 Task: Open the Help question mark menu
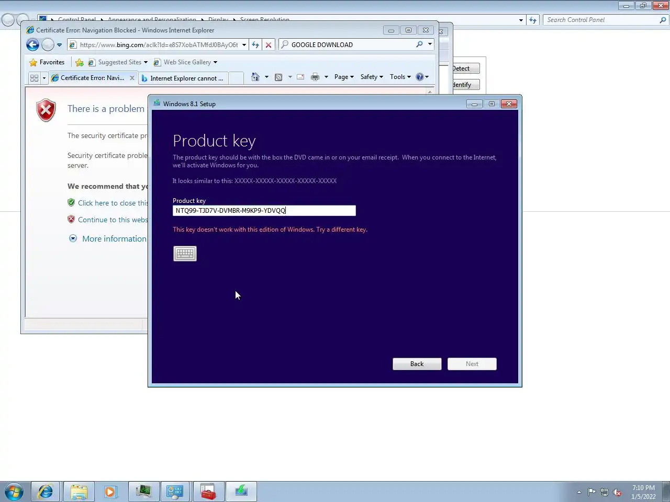(422, 77)
